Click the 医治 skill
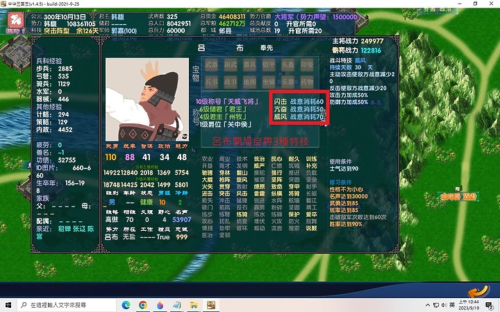Viewport: 500px width, 312px height. pyautogui.click(x=207, y=235)
